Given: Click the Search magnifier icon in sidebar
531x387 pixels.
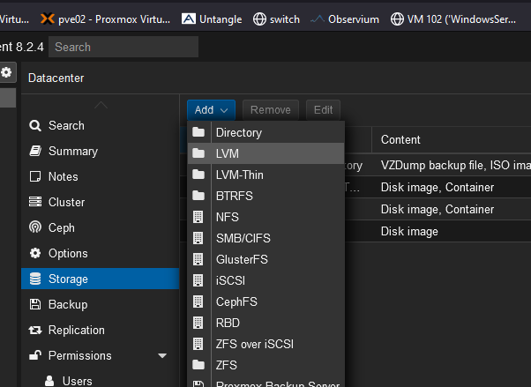Looking at the screenshot, I should pos(35,126).
